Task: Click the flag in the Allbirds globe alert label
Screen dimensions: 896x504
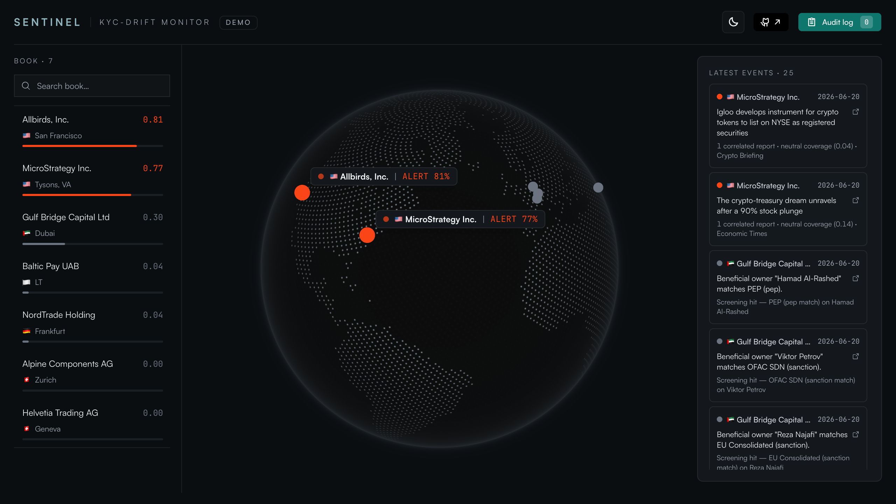Action: coord(334,176)
